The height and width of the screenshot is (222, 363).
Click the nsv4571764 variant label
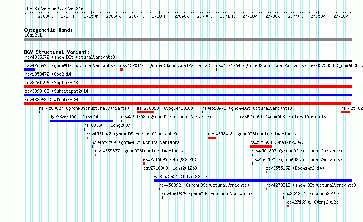pyautogui.click(x=261, y=65)
